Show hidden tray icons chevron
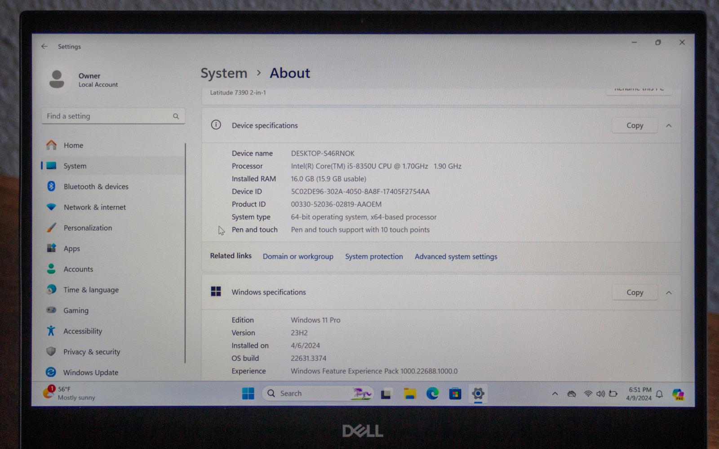Viewport: 719px width, 449px height. [x=555, y=394]
